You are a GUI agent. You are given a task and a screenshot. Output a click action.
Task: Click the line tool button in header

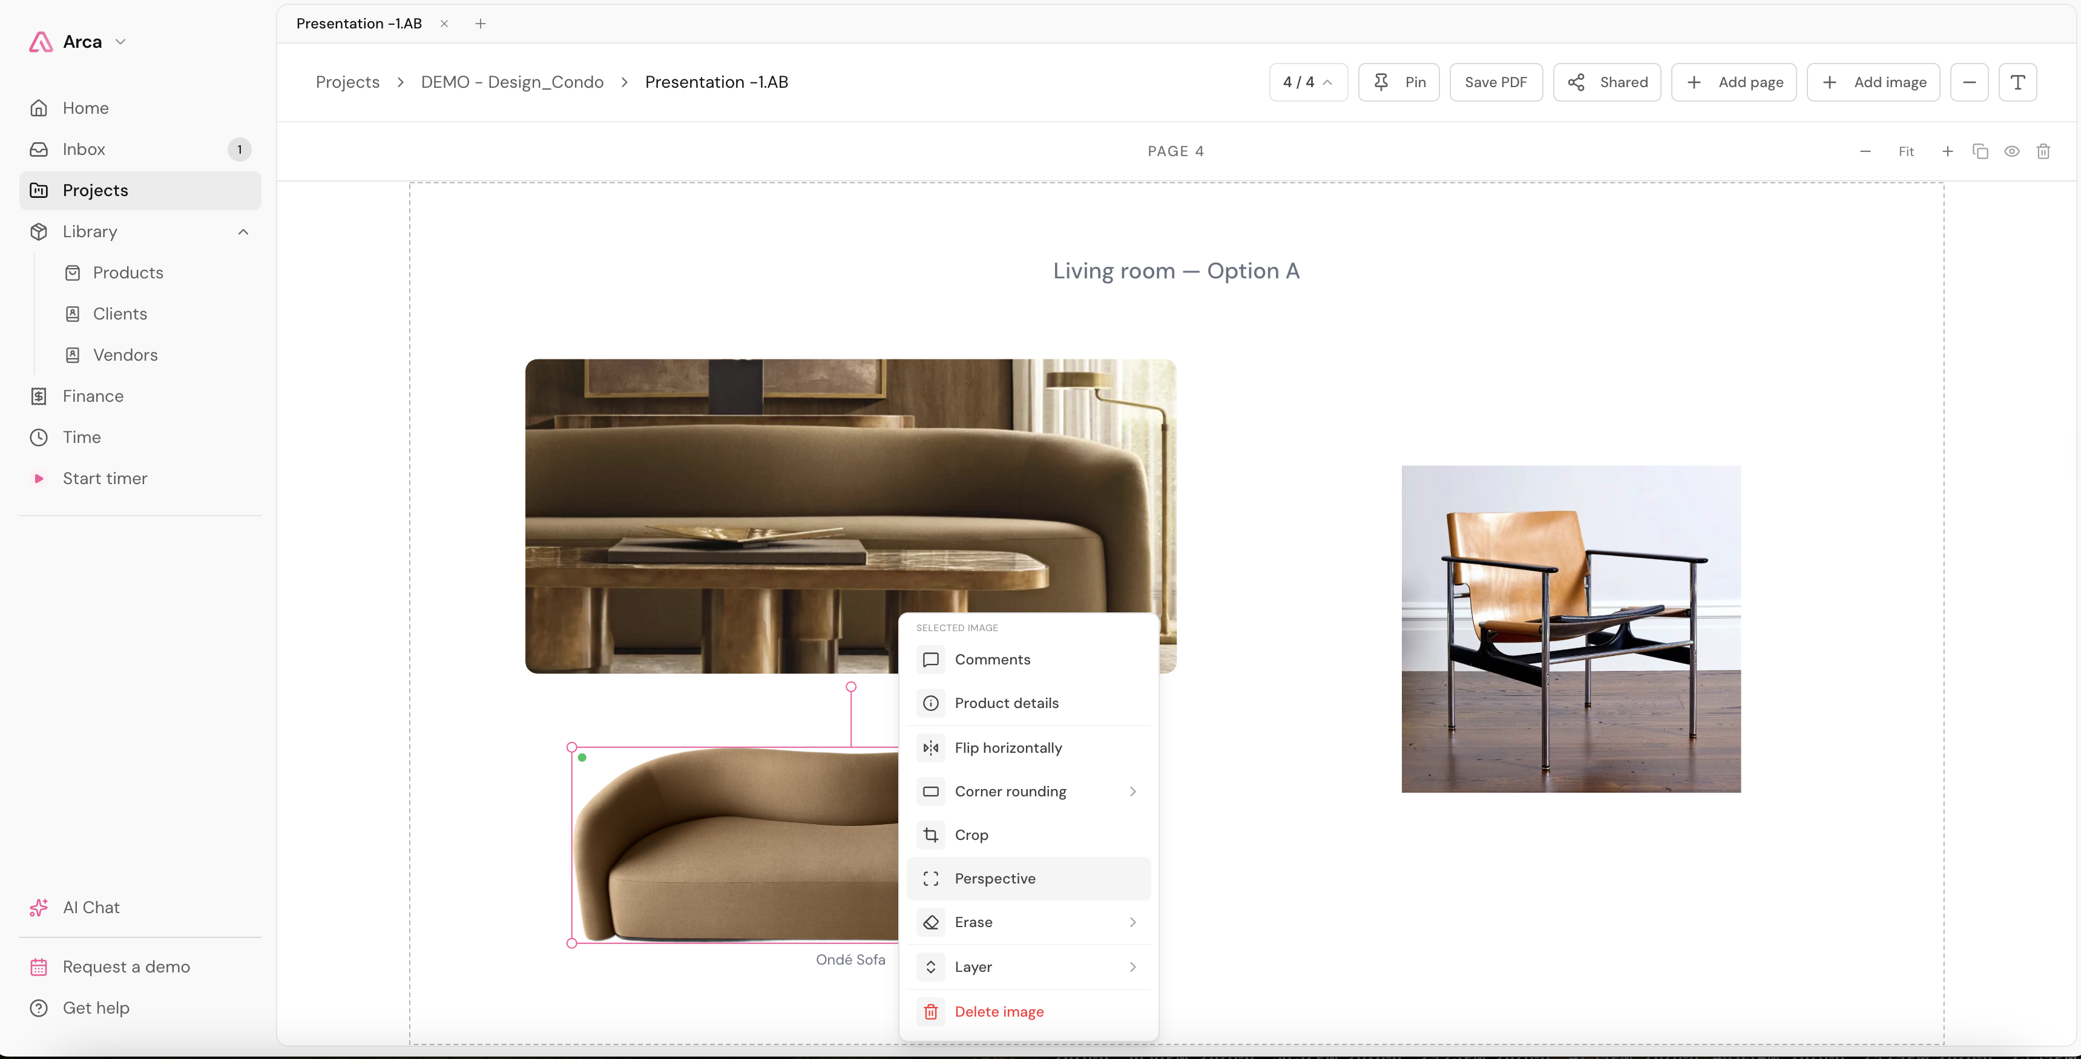pyautogui.click(x=1970, y=82)
